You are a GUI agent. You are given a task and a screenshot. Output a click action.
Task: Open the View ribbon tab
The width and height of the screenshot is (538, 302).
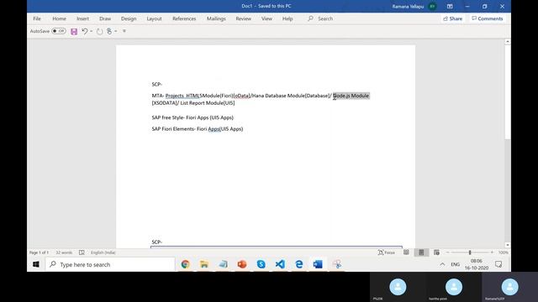pos(266,18)
